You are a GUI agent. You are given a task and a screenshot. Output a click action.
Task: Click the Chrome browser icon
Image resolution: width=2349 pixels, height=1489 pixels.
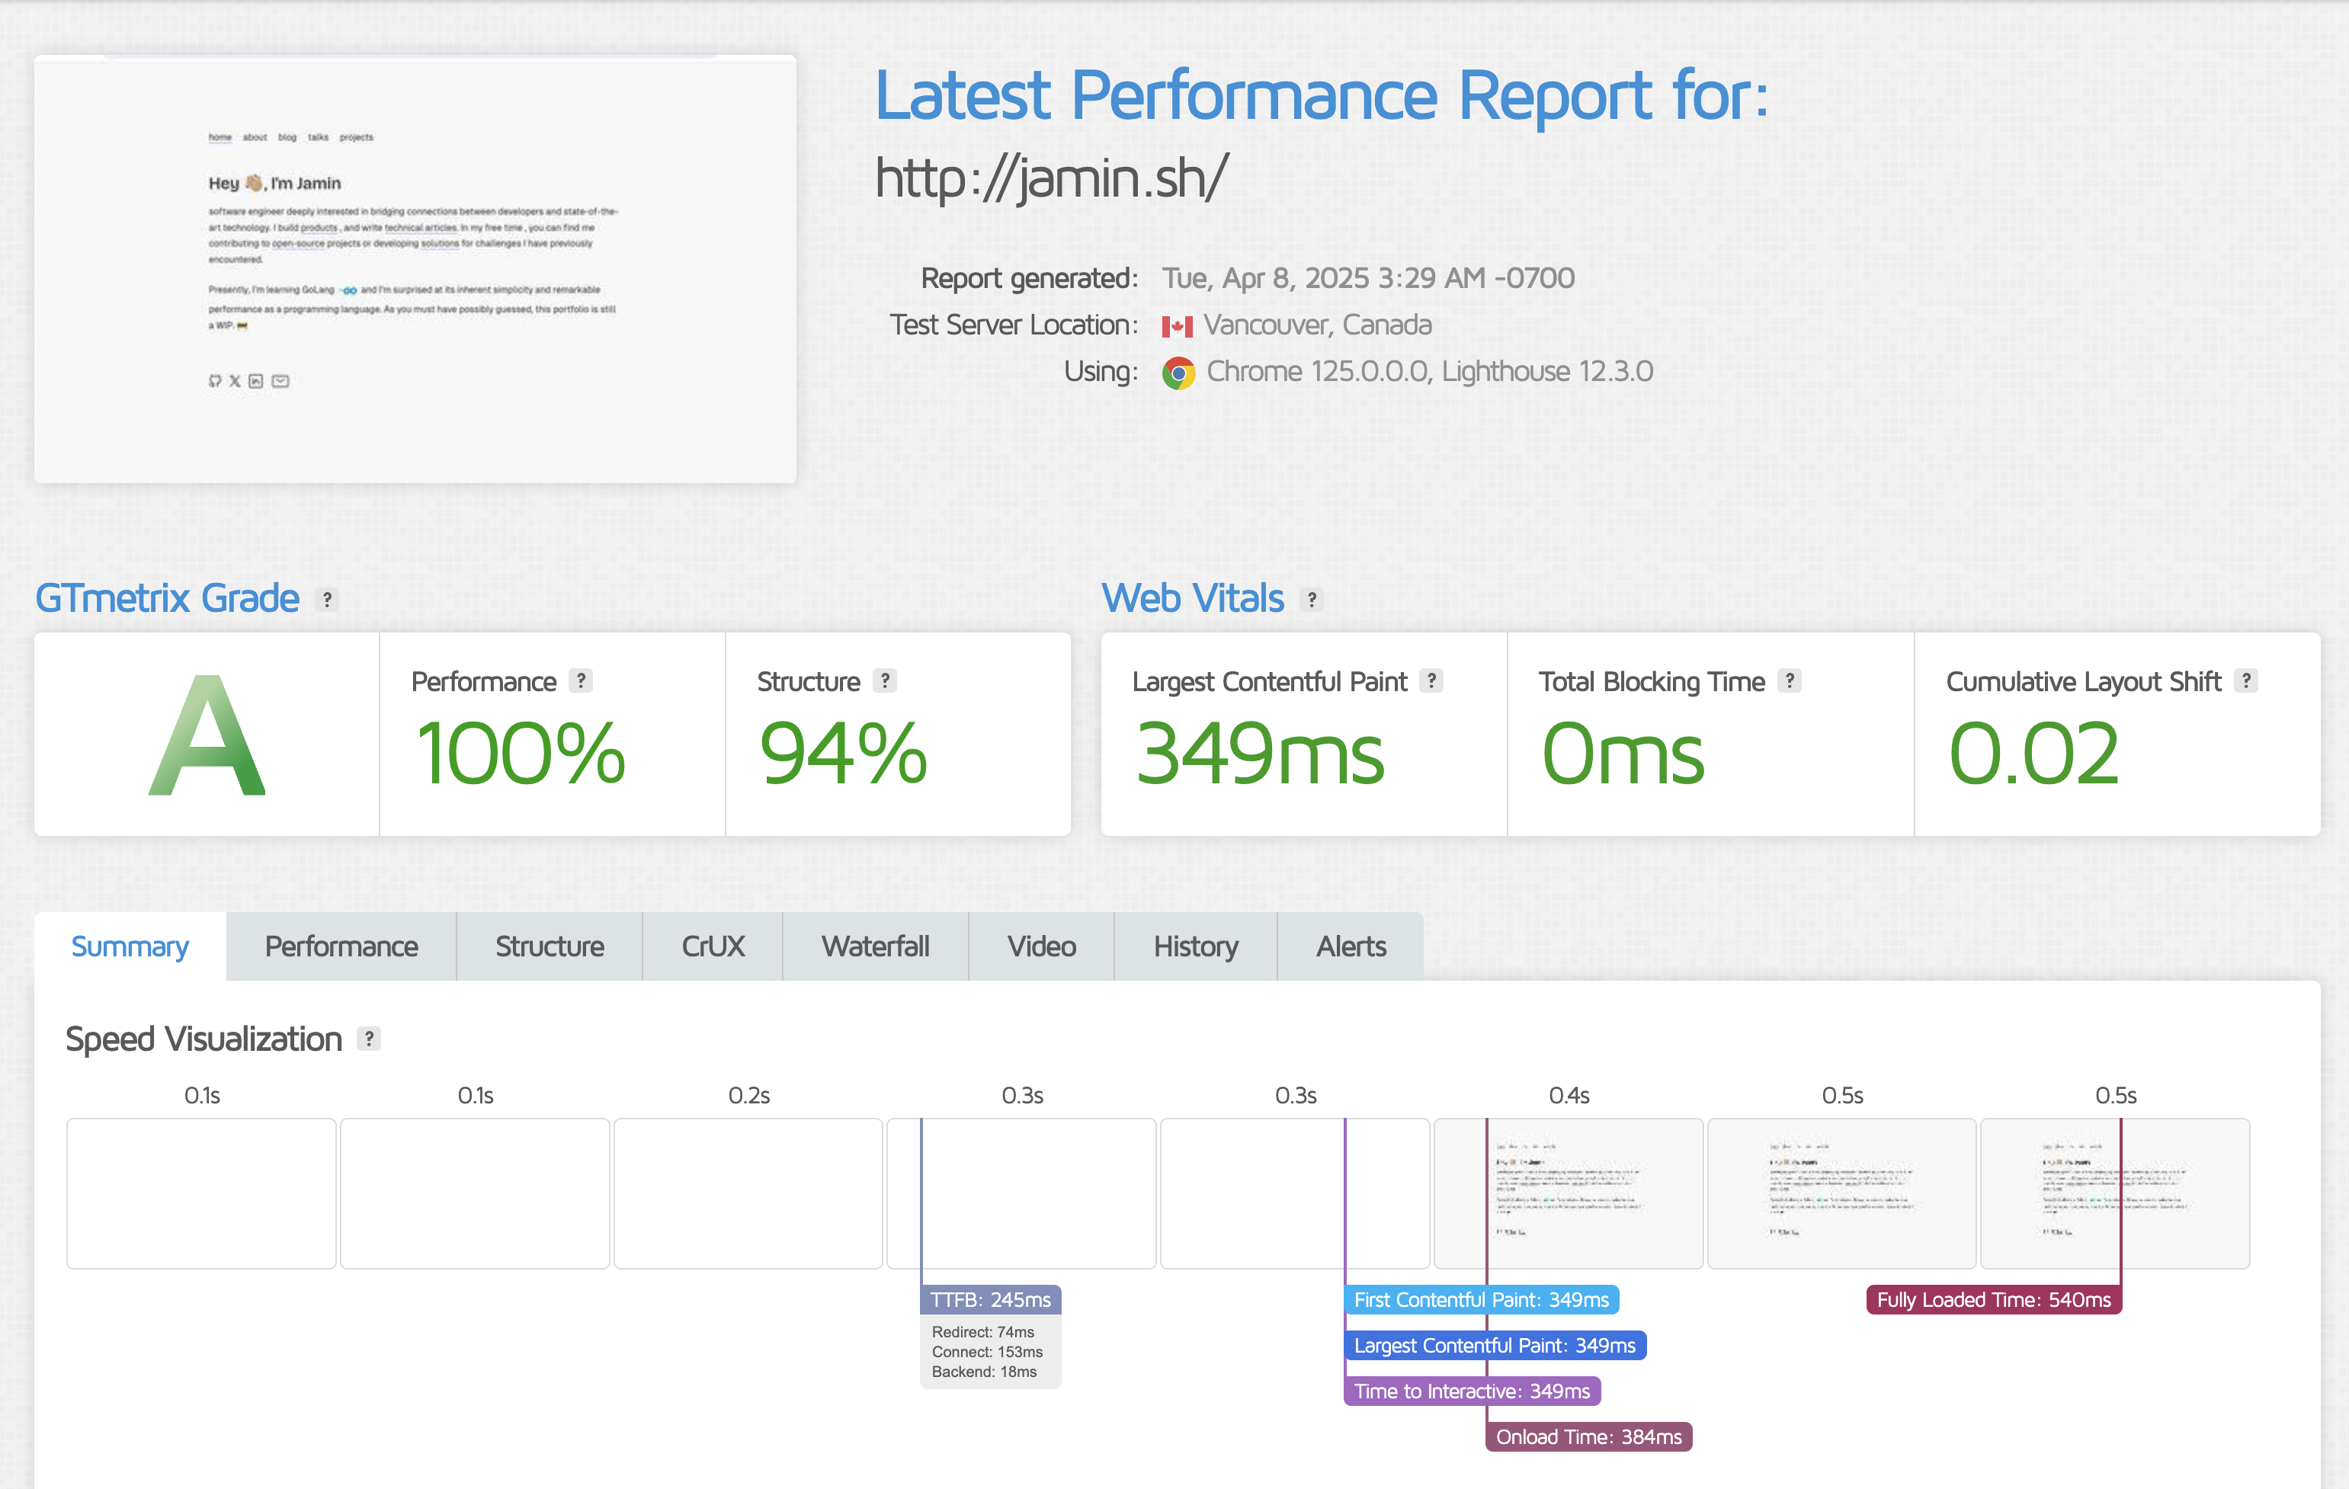tap(1178, 373)
